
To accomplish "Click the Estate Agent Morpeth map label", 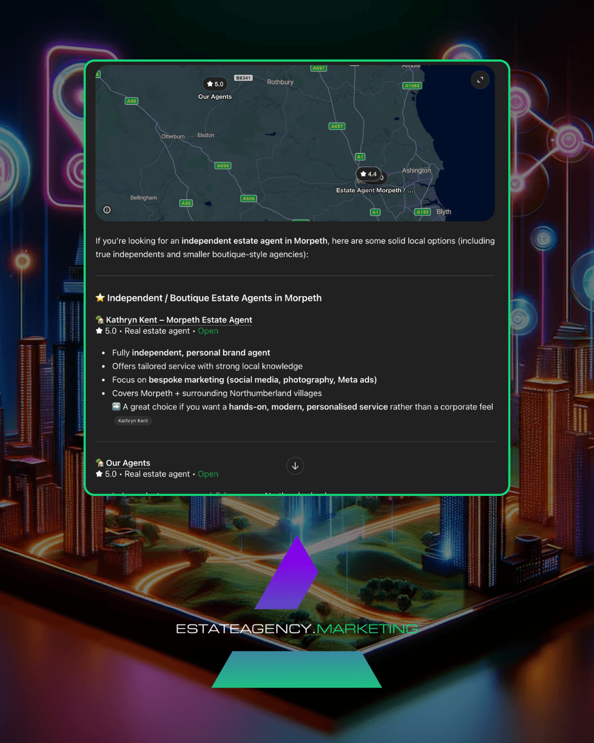I will click(375, 190).
